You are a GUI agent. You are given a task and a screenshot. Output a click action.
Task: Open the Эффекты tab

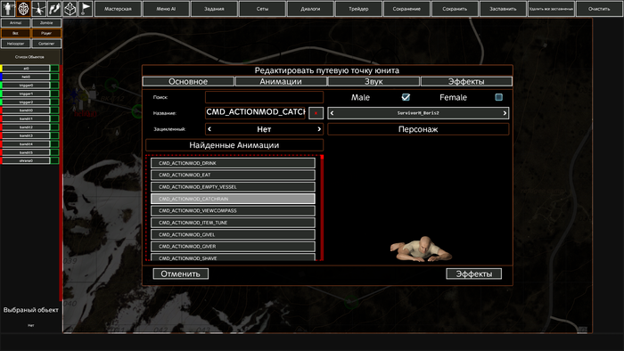[466, 81]
